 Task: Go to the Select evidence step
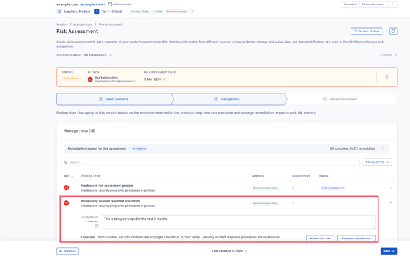pyautogui.click(x=114, y=99)
